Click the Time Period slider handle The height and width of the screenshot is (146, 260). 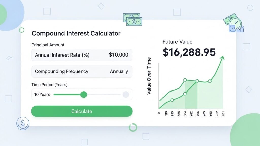click(84, 95)
